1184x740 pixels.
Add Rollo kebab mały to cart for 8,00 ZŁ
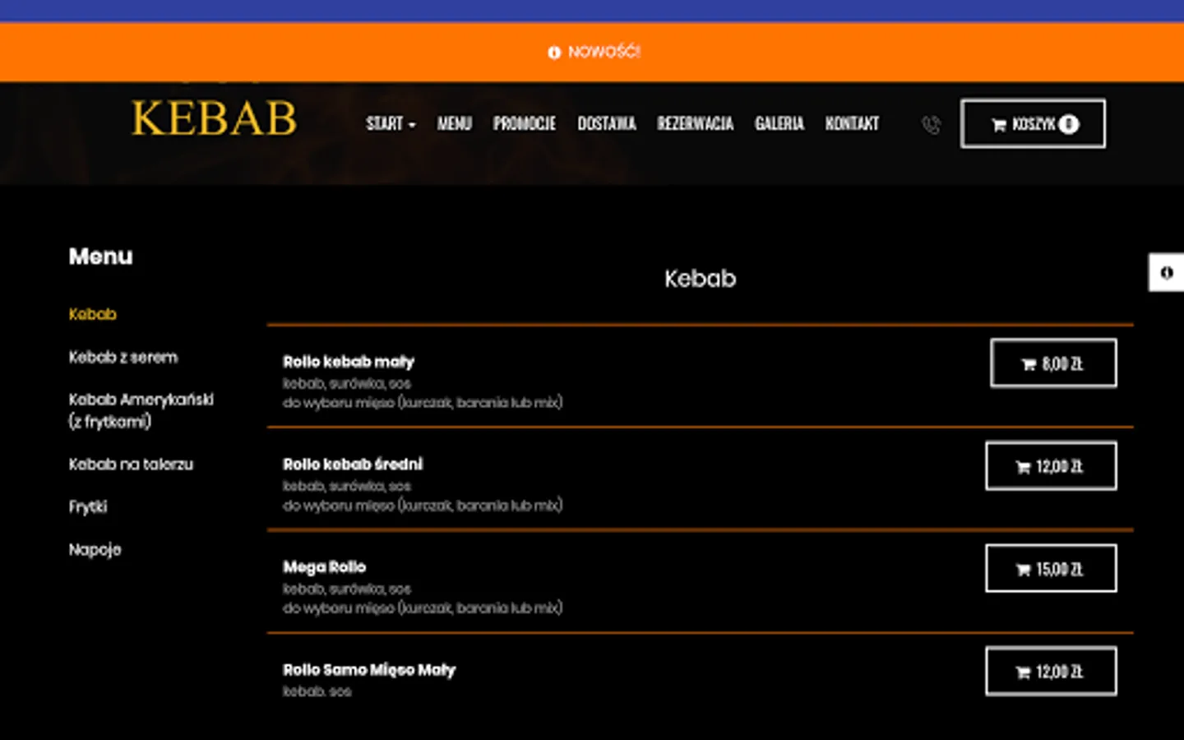pyautogui.click(x=1052, y=363)
